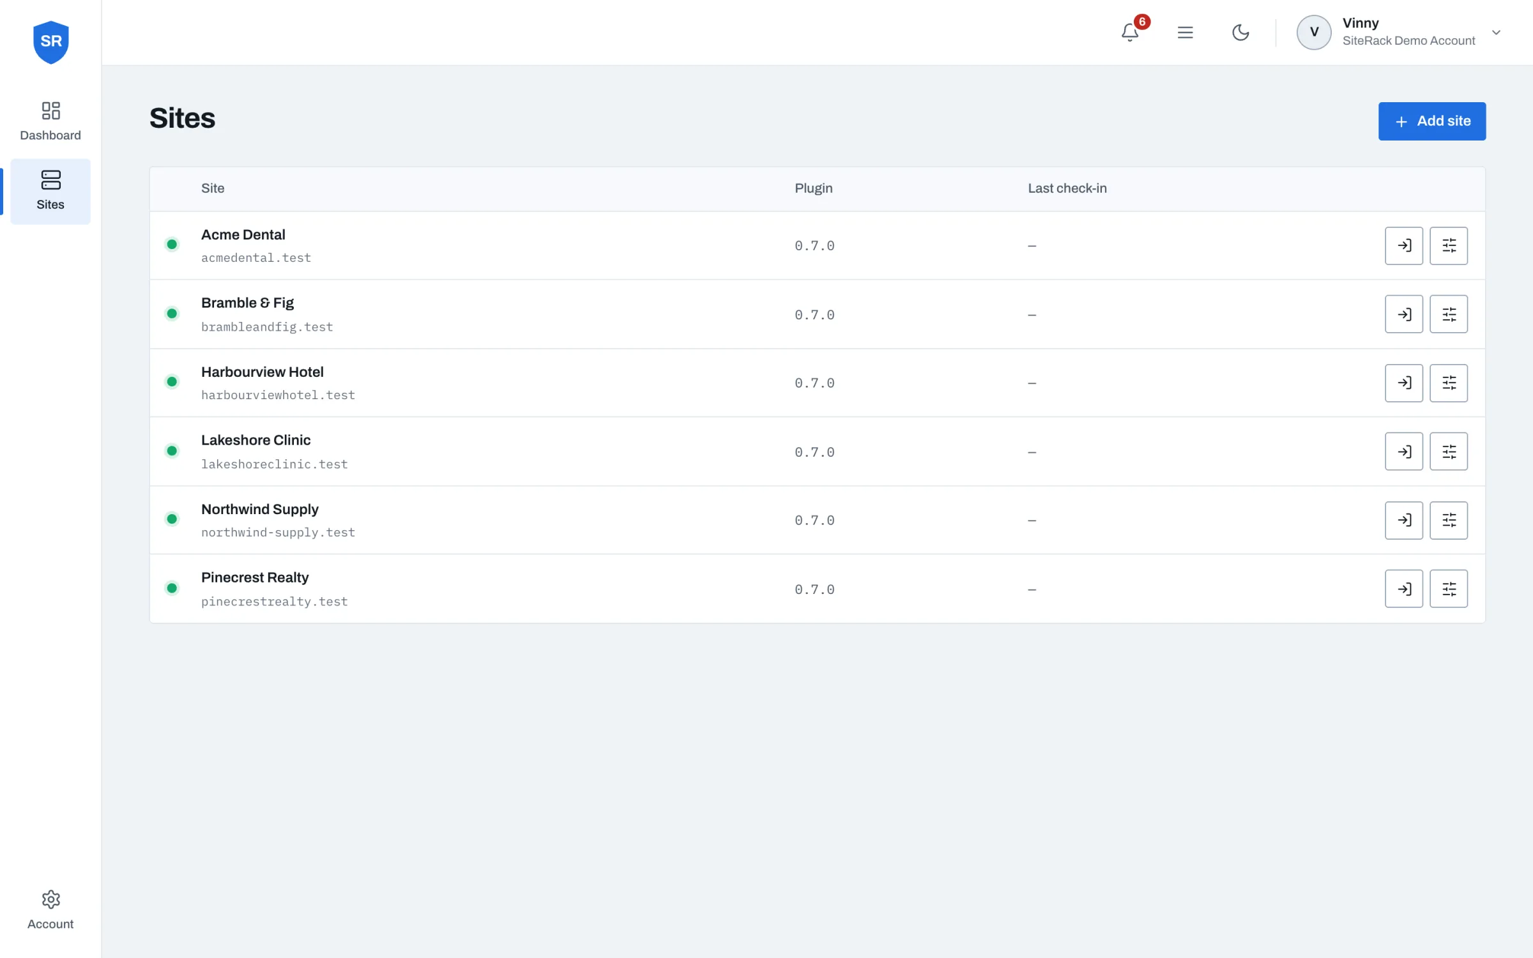Click the Lakeshore Clinic site name
Viewport: 1533px width, 958px height.
coord(256,440)
